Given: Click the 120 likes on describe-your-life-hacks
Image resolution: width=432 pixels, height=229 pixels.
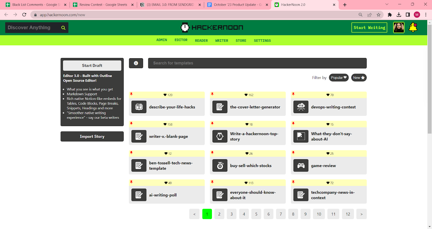Looking at the screenshot, I should (168, 95).
